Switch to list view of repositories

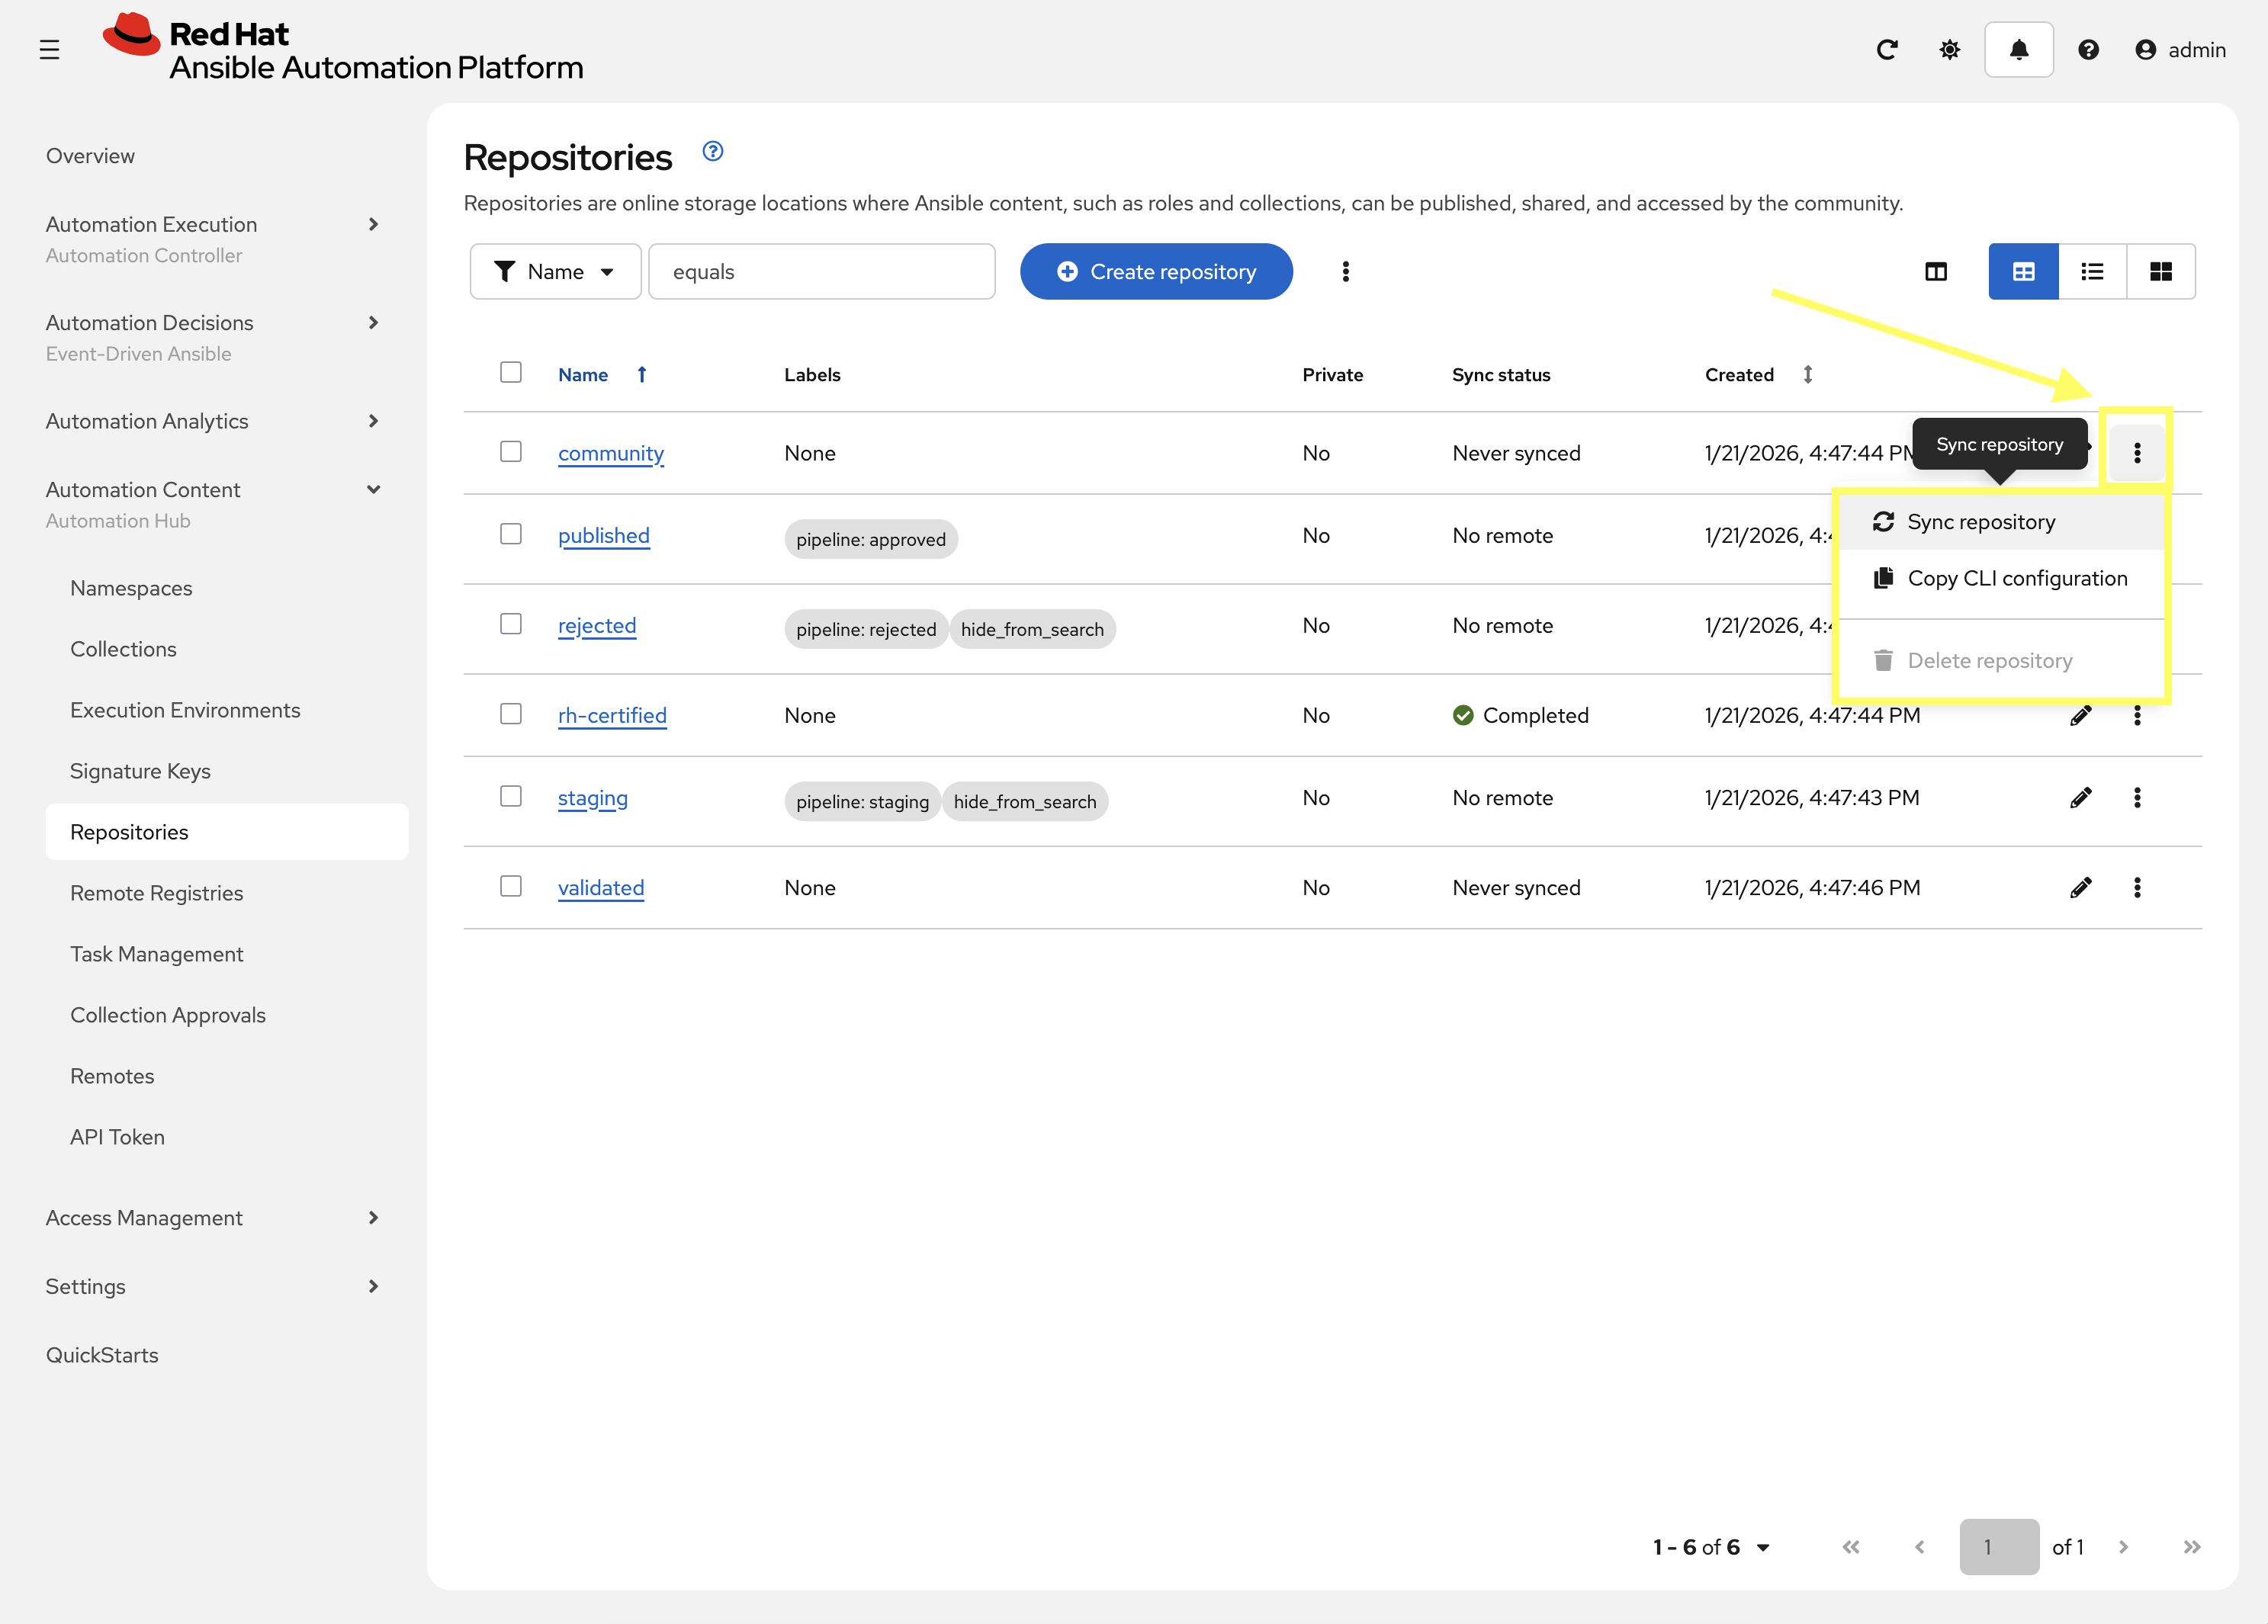(x=2093, y=271)
